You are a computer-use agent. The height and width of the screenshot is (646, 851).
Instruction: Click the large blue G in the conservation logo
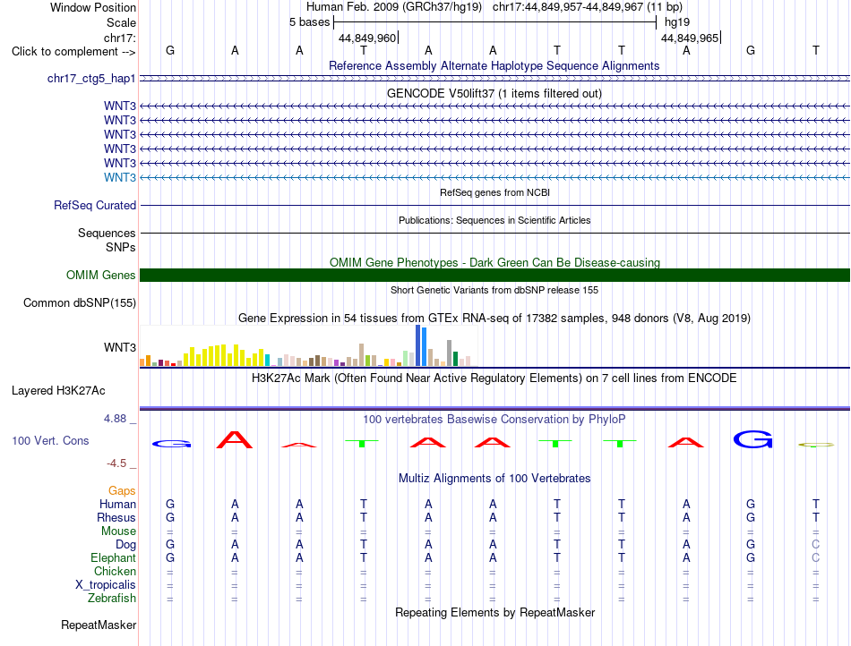(x=752, y=439)
